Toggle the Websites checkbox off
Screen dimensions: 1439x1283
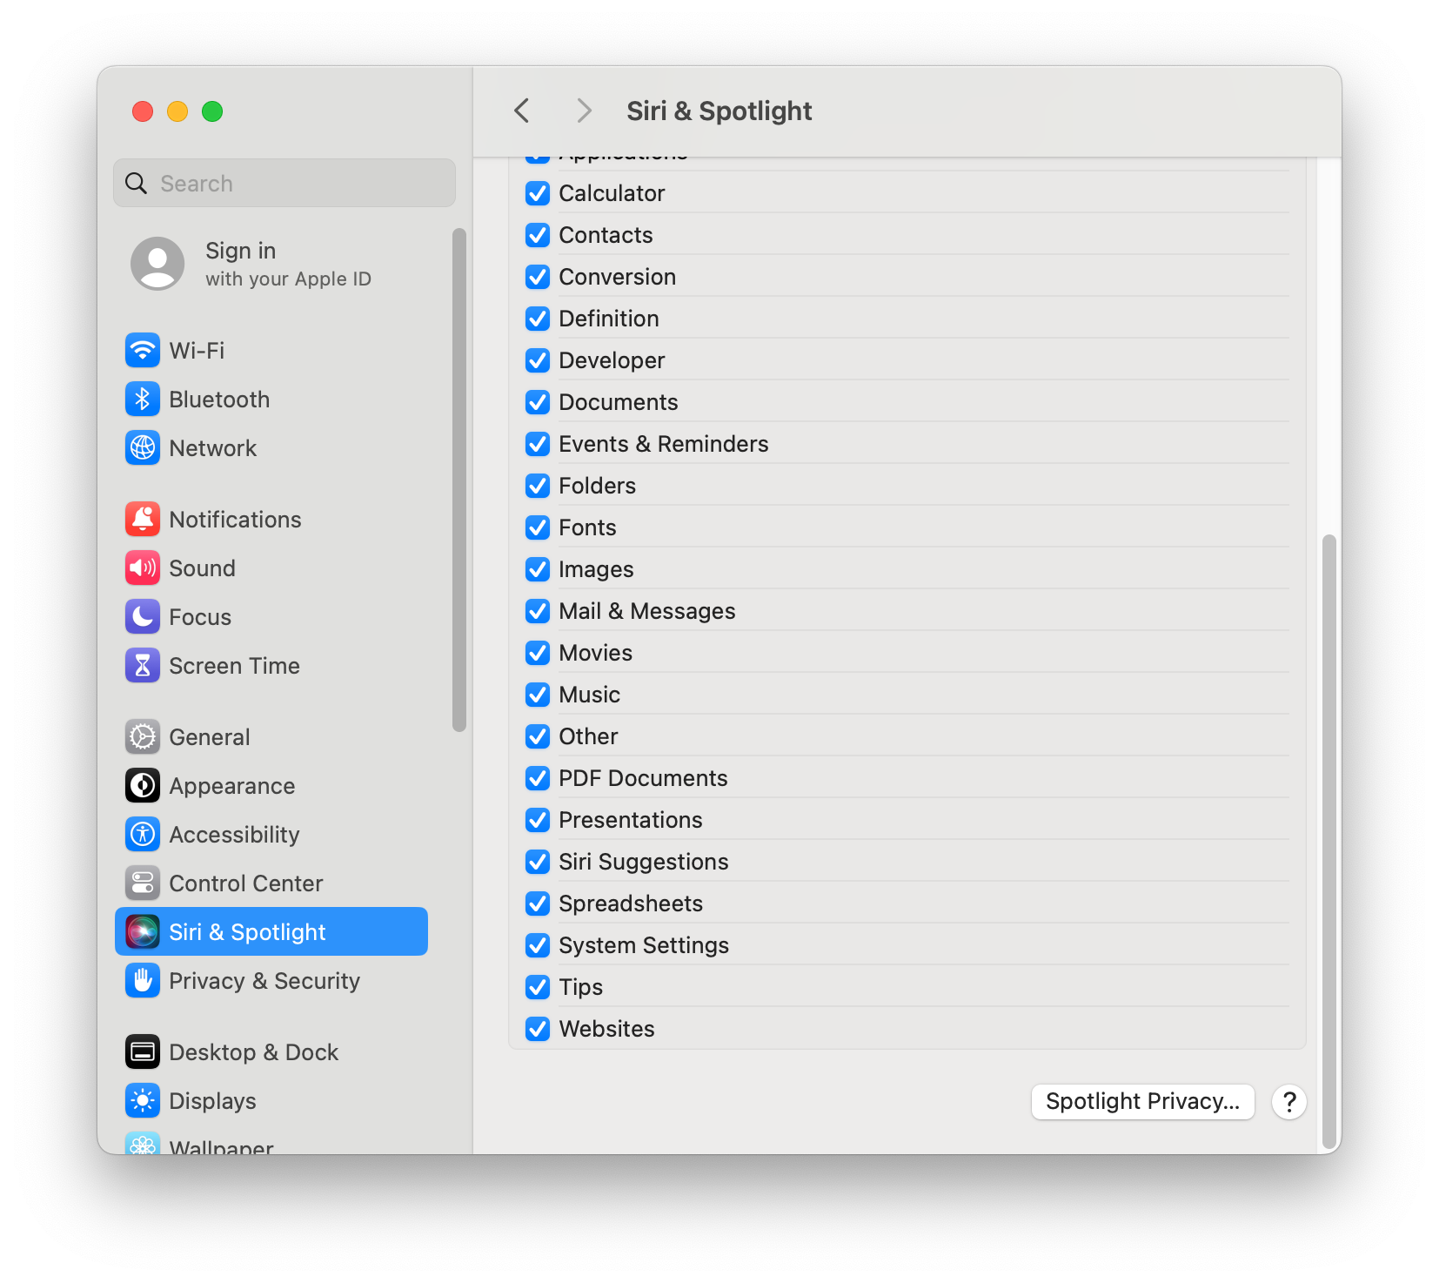[538, 1029]
